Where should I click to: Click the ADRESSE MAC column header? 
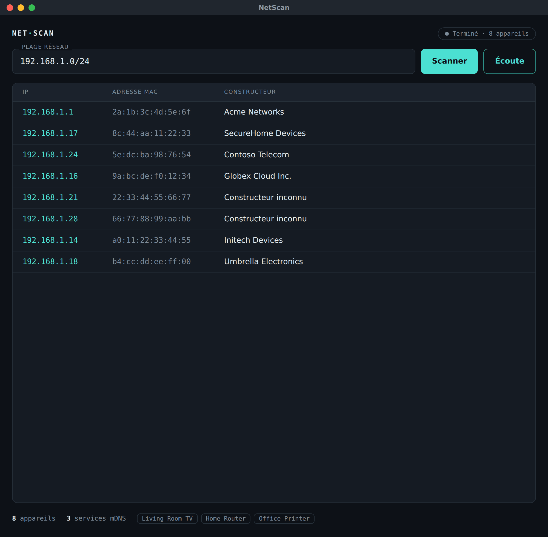coord(135,92)
